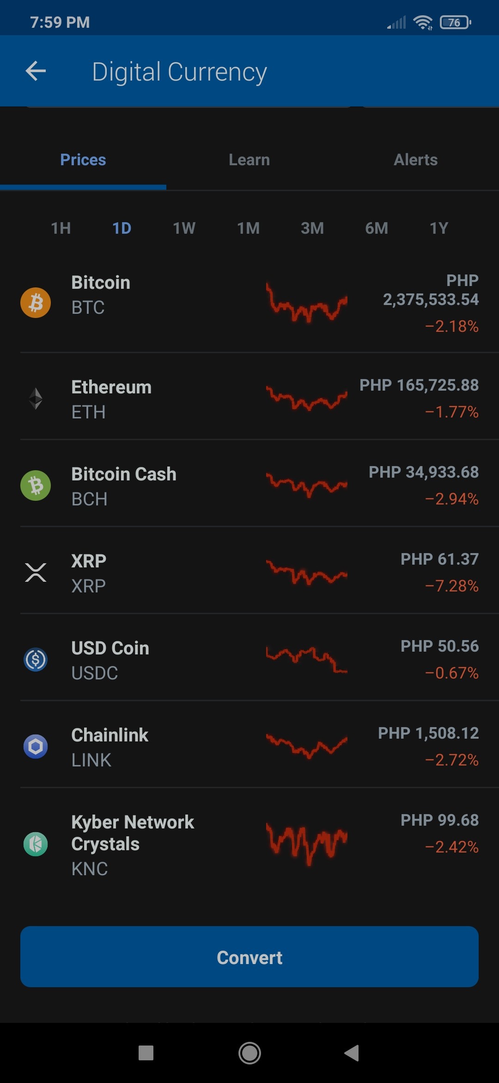The image size is (499, 1083).
Task: Select the 1W time range
Action: tap(184, 228)
